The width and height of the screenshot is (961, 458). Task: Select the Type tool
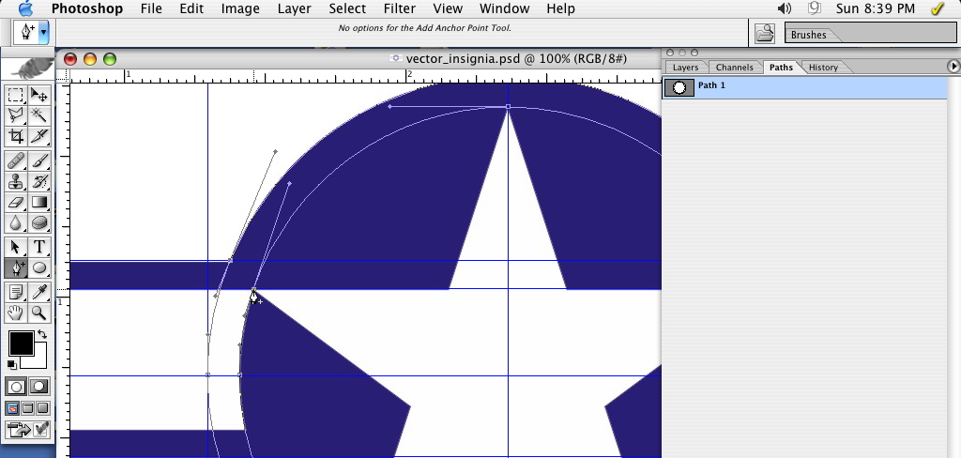(39, 247)
